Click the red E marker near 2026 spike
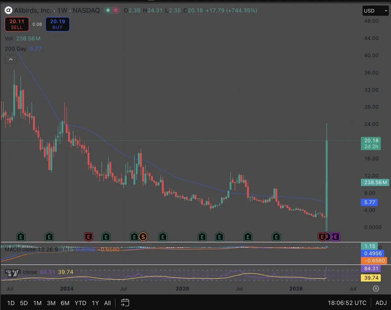 coord(322,236)
